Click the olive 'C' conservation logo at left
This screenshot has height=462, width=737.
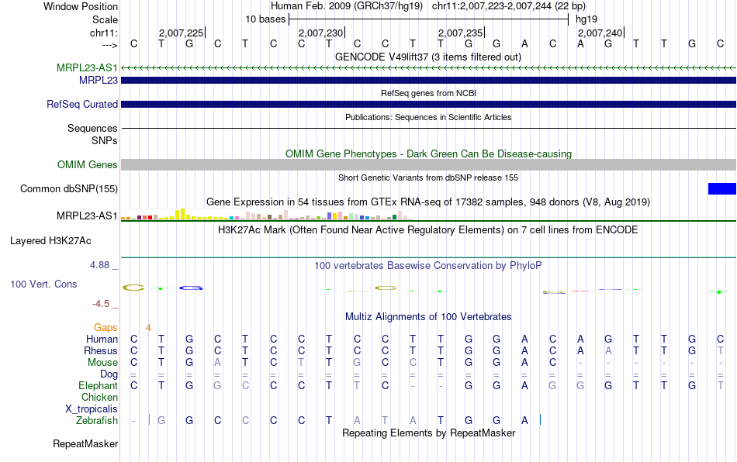133,288
